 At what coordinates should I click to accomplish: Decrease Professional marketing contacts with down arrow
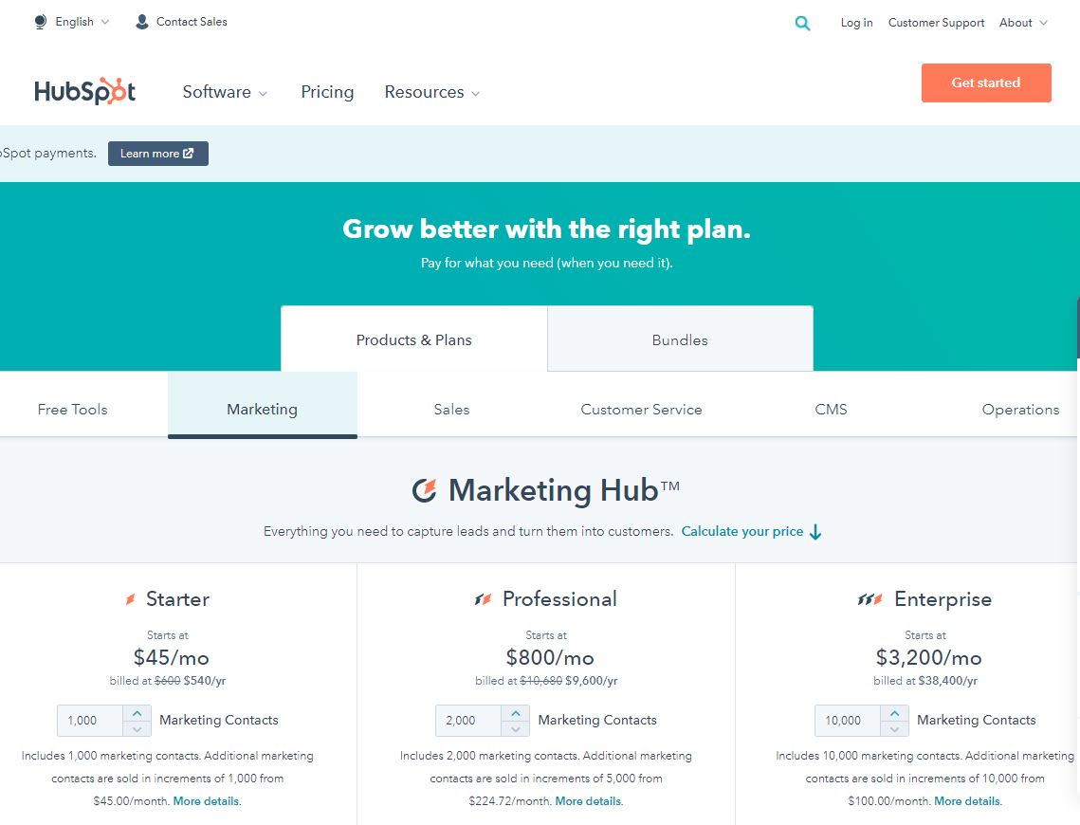(x=516, y=728)
